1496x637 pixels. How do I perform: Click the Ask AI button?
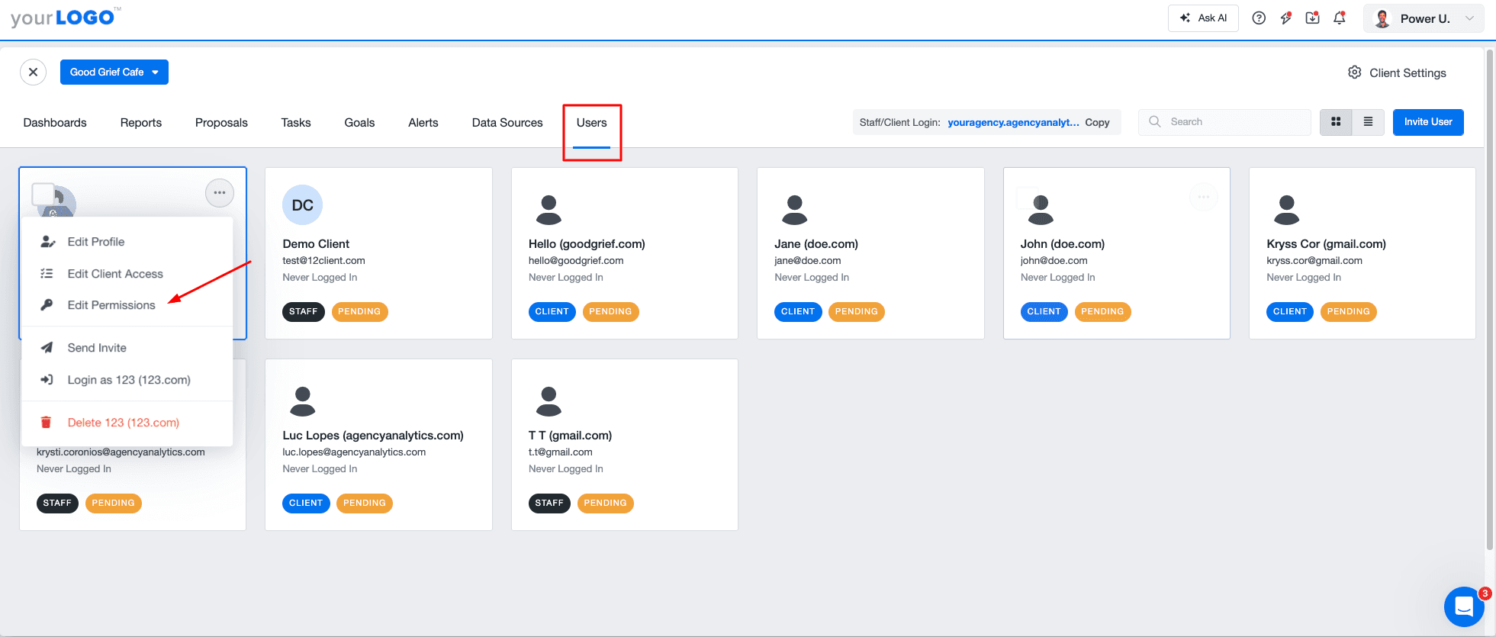1203,18
